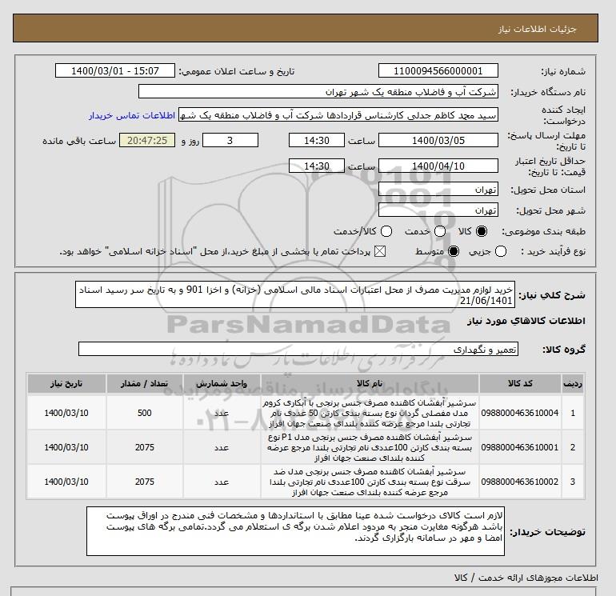Click the need number field 1100094566000001

(438, 71)
